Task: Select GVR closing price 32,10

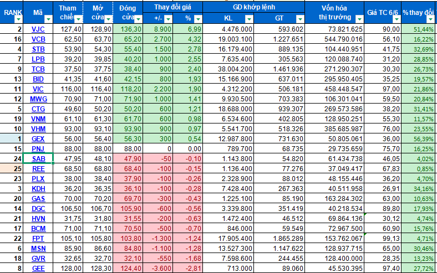Action: (x=128, y=259)
